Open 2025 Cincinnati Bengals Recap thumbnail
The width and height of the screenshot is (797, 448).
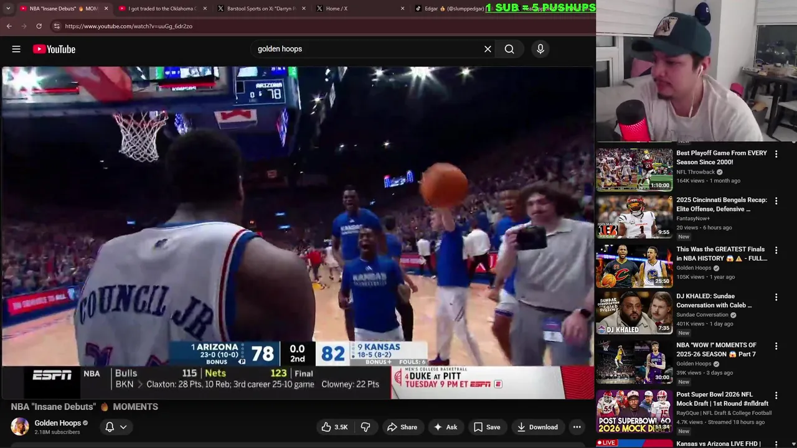click(x=634, y=217)
